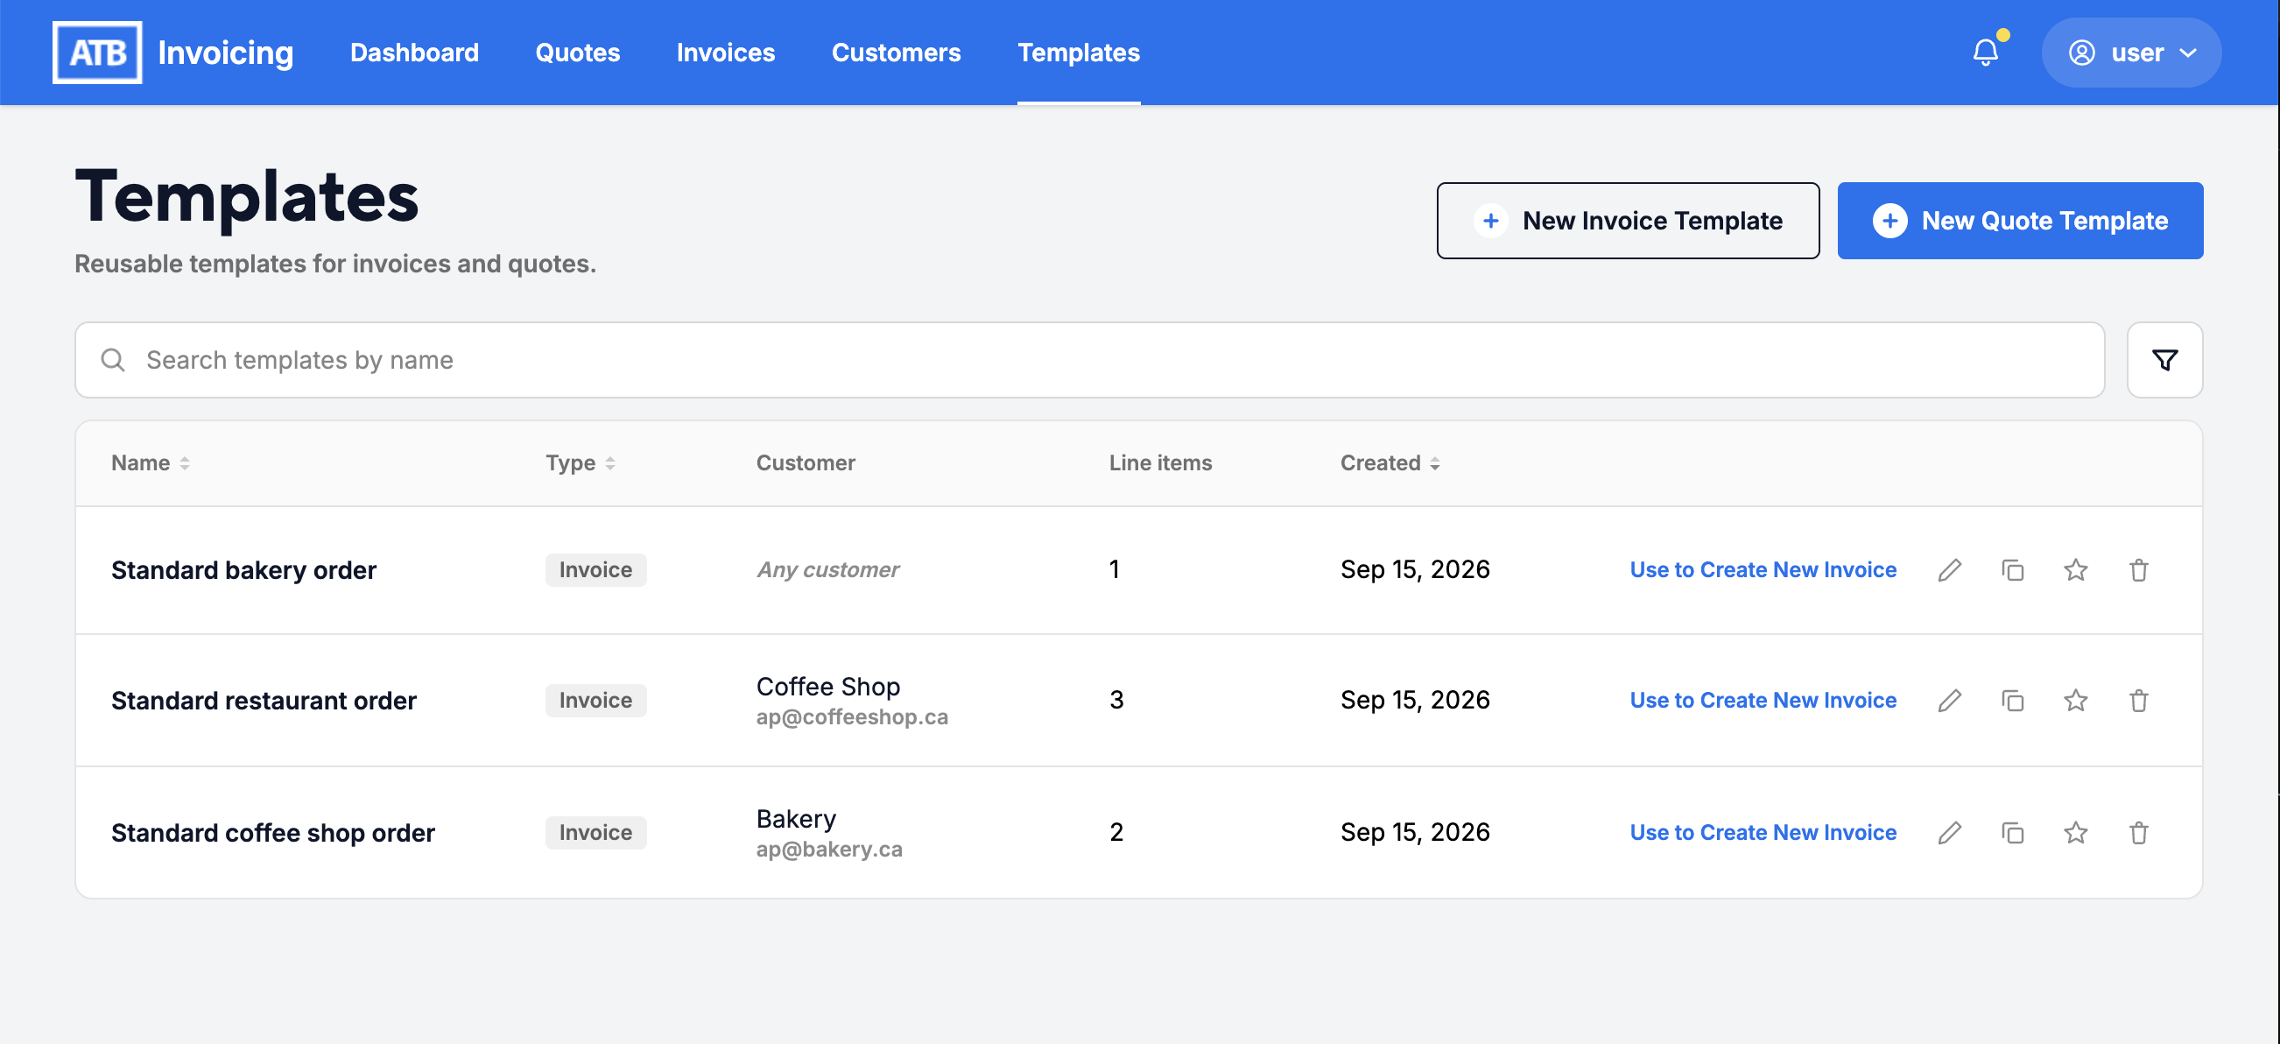
Task: Navigate to the Customers tab
Action: [896, 53]
